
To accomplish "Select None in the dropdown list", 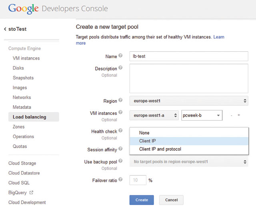I will pyautogui.click(x=189, y=133).
